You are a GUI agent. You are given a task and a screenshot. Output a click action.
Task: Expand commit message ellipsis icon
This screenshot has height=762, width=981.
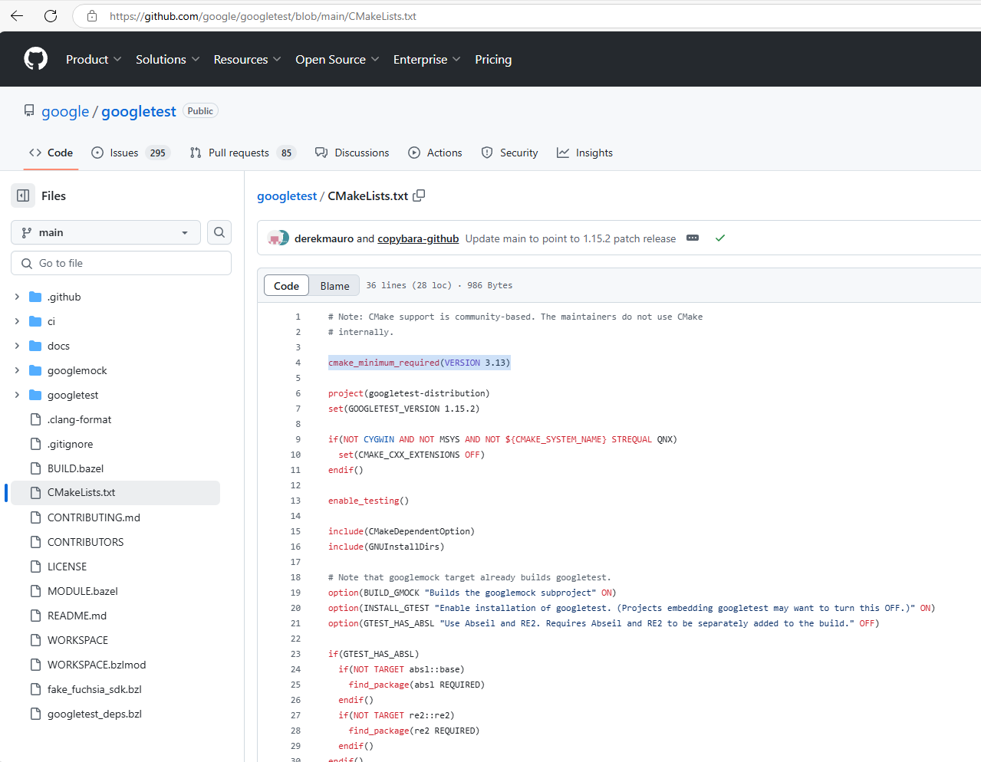click(693, 238)
